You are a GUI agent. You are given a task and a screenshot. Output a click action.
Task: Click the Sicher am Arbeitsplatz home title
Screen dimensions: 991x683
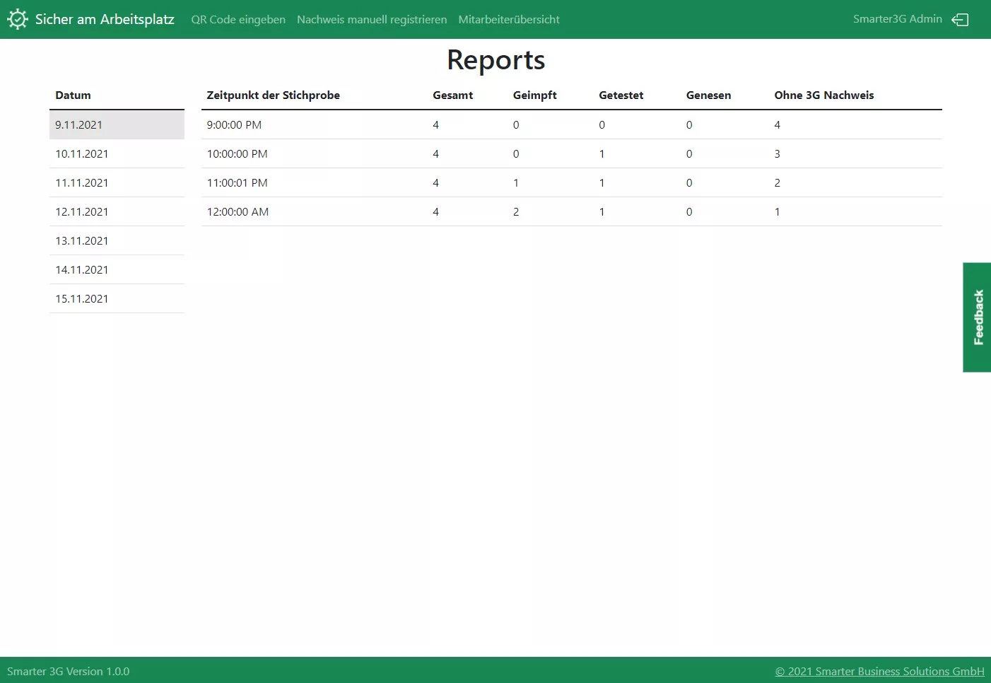pyautogui.click(x=103, y=19)
